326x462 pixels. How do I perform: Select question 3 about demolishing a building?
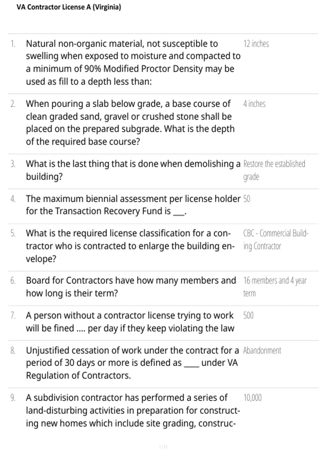click(x=133, y=170)
